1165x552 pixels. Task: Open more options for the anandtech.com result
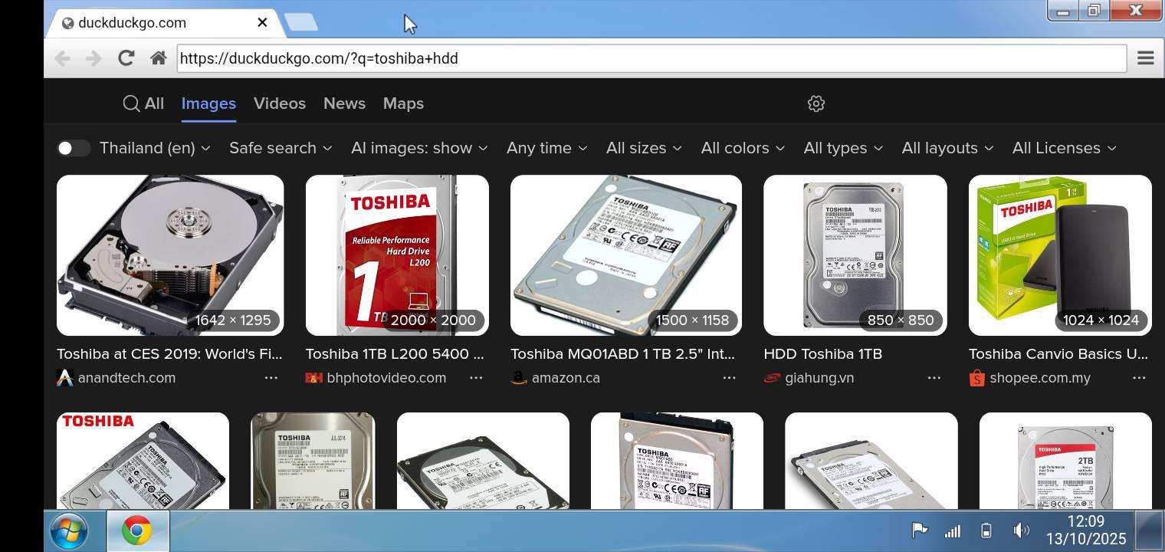(271, 378)
